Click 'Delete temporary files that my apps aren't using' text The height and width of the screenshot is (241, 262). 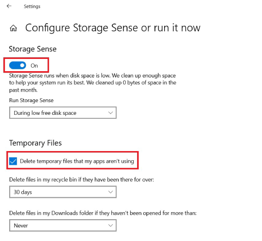[77, 161]
